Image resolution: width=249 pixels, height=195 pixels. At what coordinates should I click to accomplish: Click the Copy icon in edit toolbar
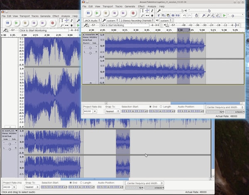pos(163,15)
